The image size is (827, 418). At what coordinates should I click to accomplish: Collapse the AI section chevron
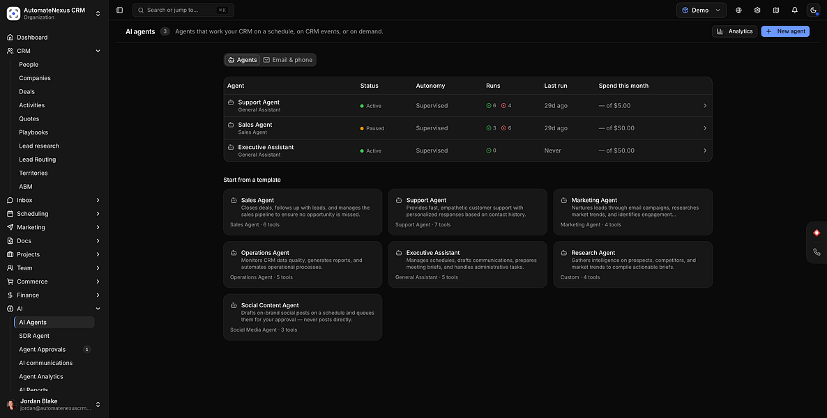[98, 309]
